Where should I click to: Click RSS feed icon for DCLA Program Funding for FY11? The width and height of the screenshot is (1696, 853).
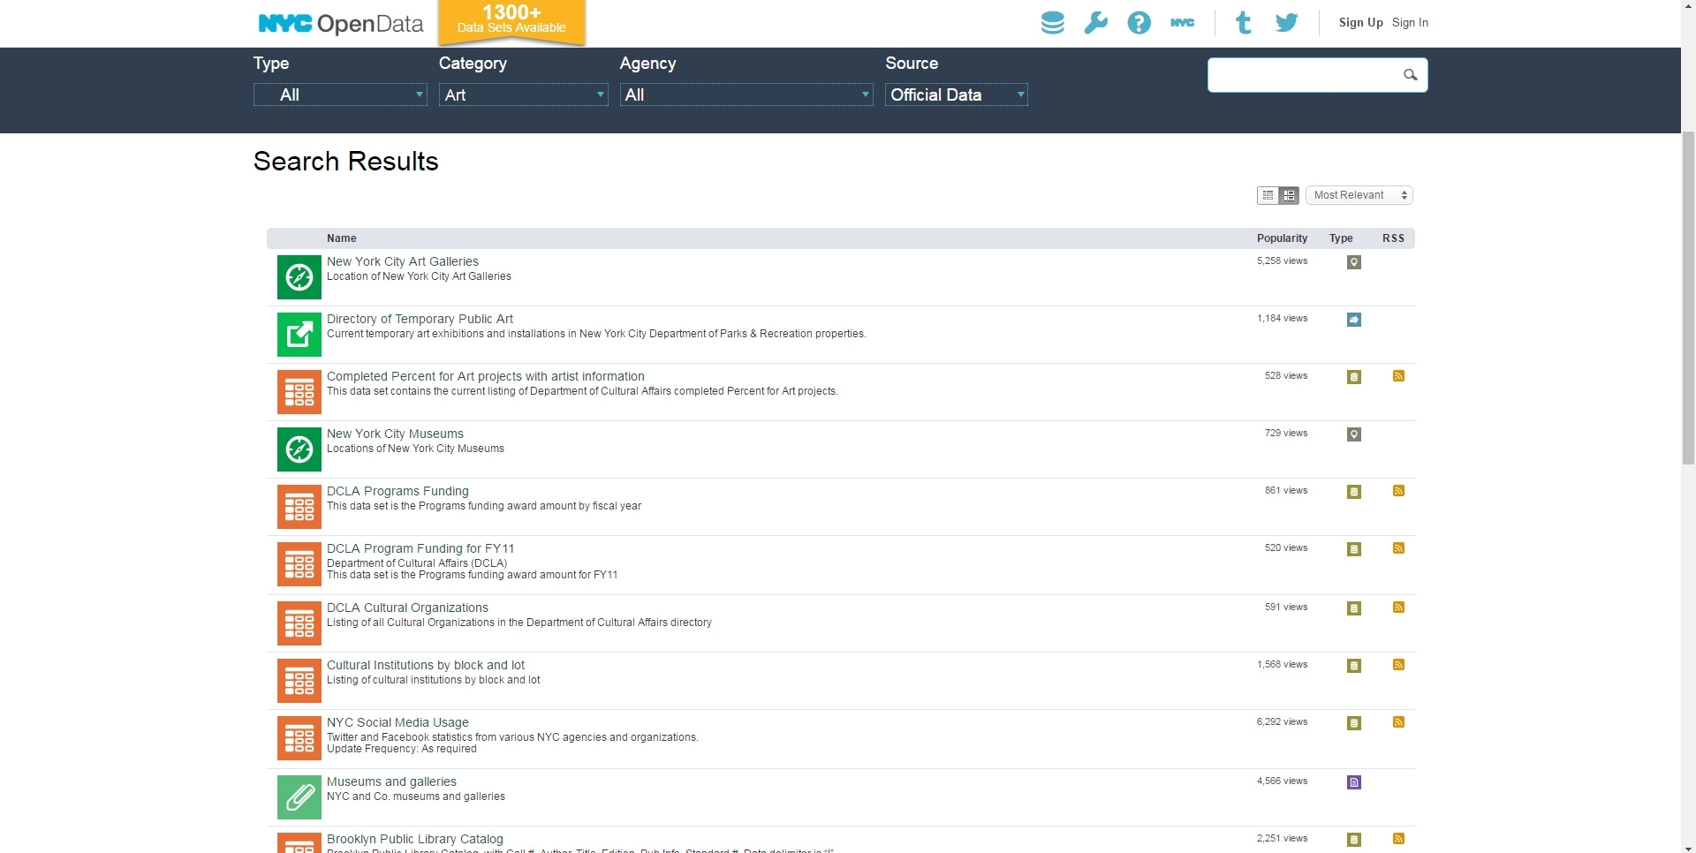1398,548
